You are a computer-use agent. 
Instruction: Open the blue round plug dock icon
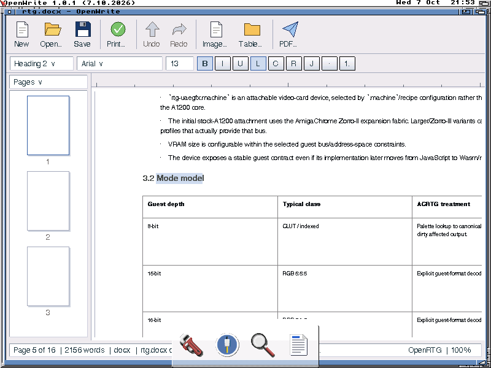click(227, 345)
